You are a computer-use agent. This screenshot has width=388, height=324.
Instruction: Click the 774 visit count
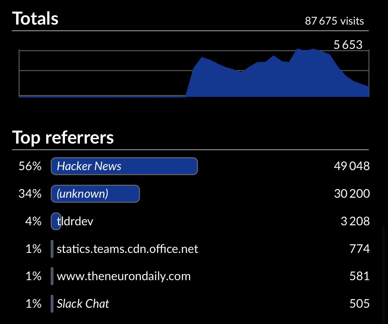(359, 248)
